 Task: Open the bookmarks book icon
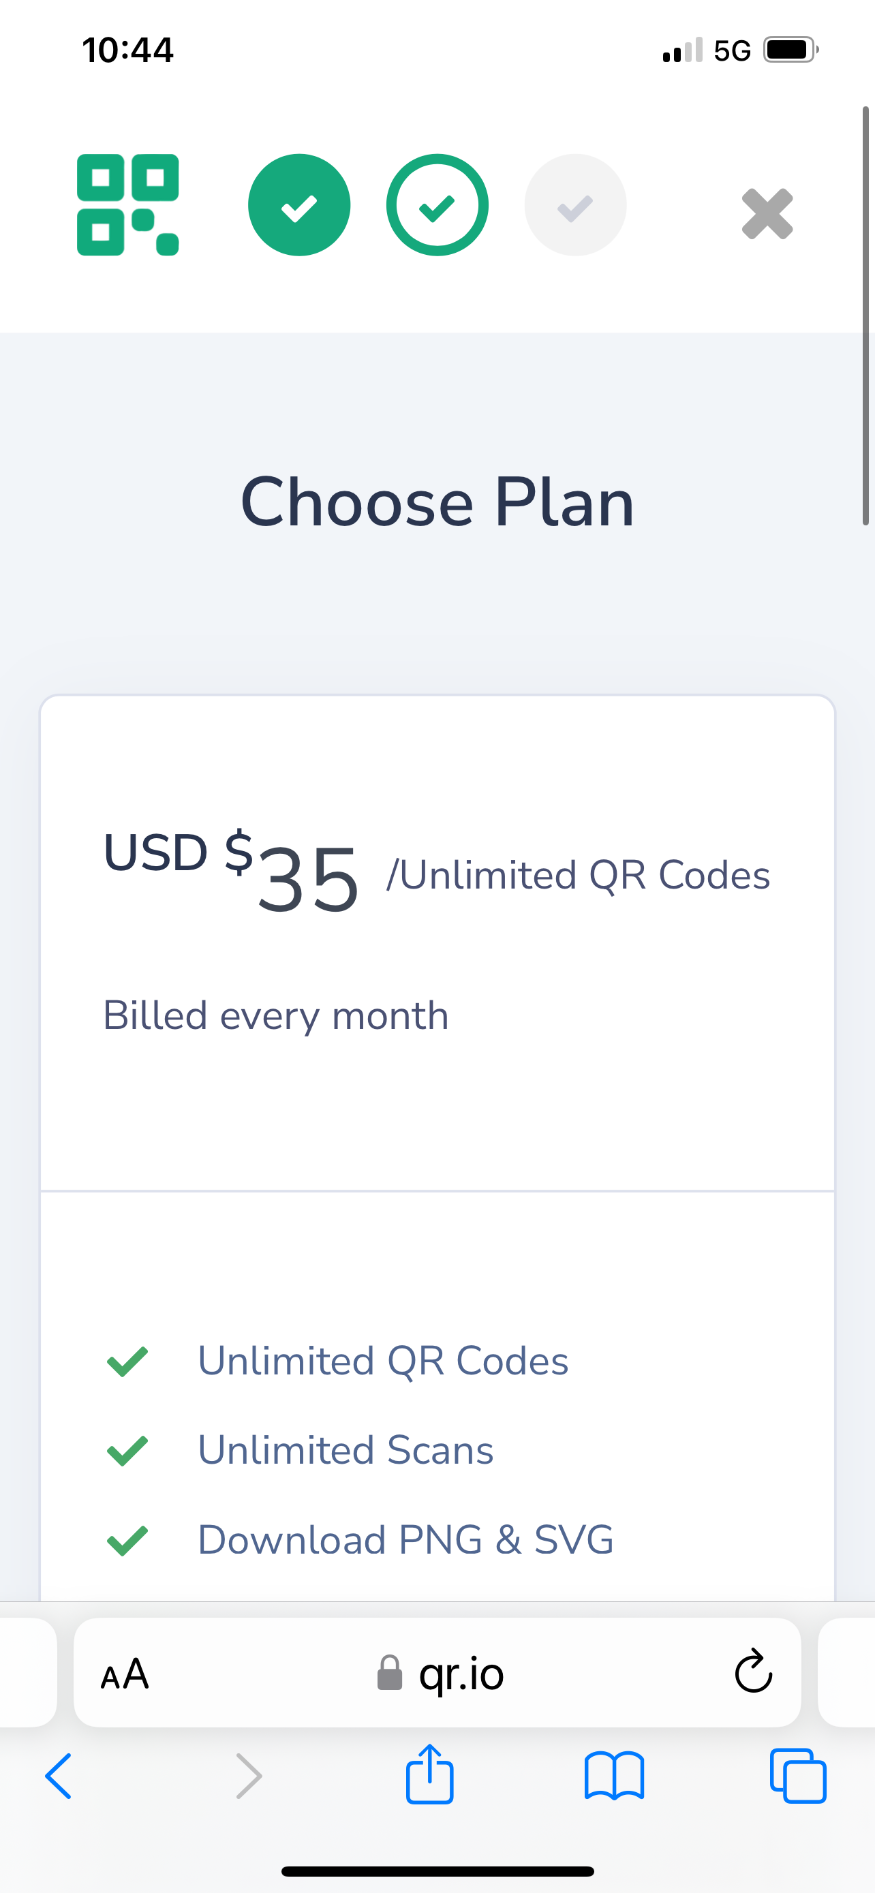(x=614, y=1775)
